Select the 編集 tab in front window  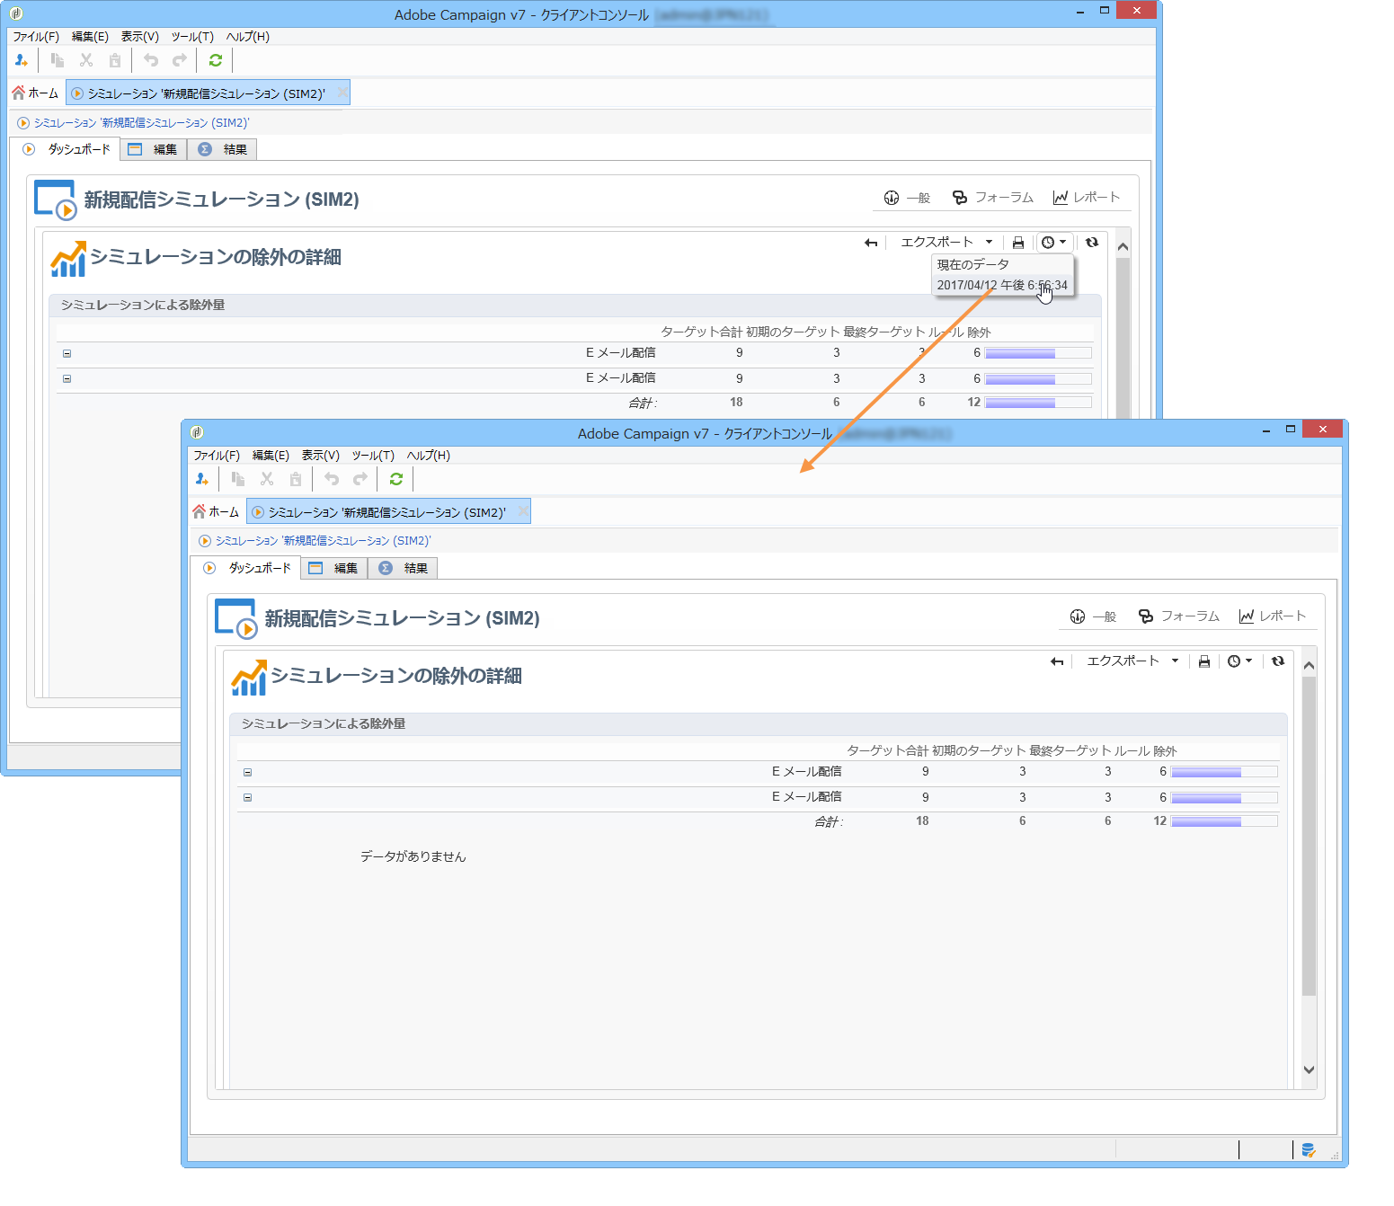(334, 568)
